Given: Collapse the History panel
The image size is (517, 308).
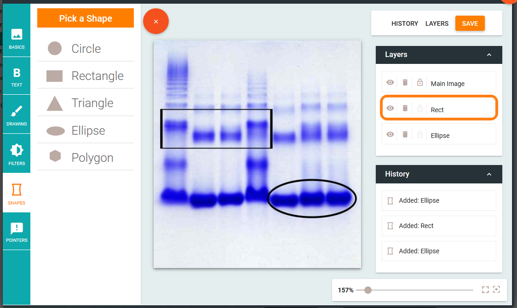Looking at the screenshot, I should [x=489, y=174].
